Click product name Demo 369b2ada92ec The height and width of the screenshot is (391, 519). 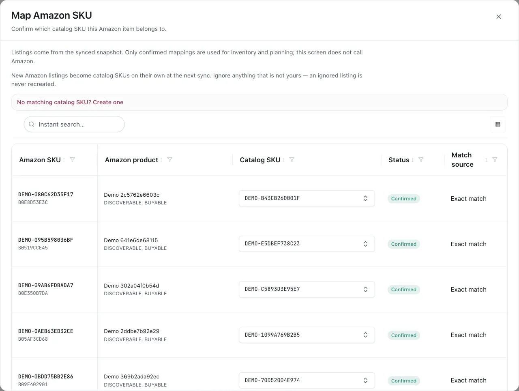(x=131, y=377)
